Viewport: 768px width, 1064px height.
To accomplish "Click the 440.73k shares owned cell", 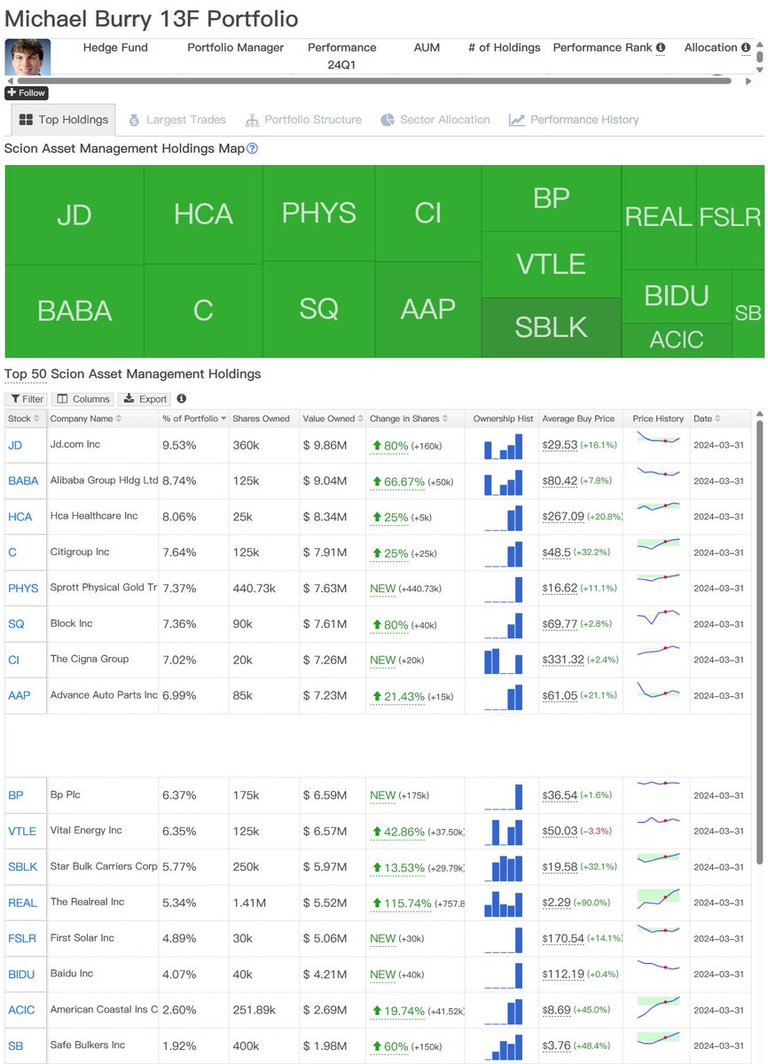I will (254, 588).
